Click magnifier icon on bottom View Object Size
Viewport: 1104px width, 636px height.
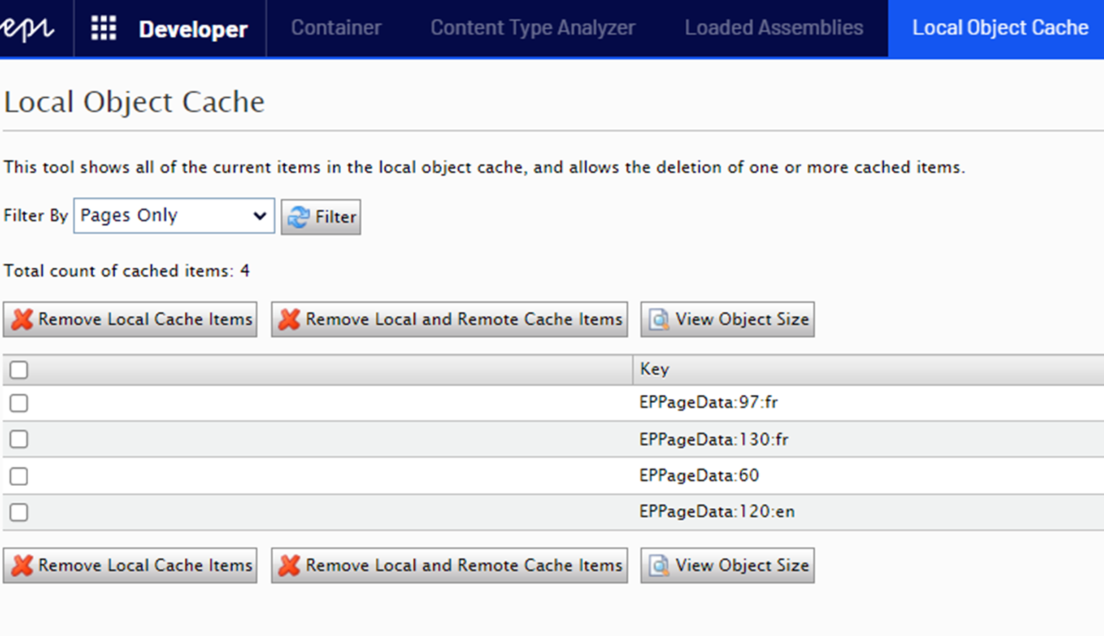659,565
